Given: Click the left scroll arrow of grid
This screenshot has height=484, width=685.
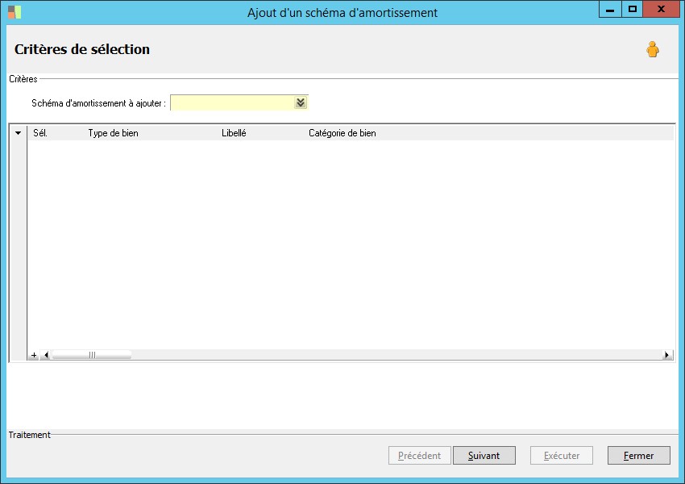Looking at the screenshot, I should [x=46, y=355].
